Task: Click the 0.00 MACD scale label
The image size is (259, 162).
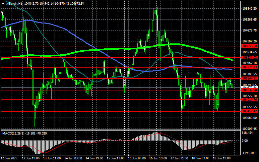Action: 245,141
